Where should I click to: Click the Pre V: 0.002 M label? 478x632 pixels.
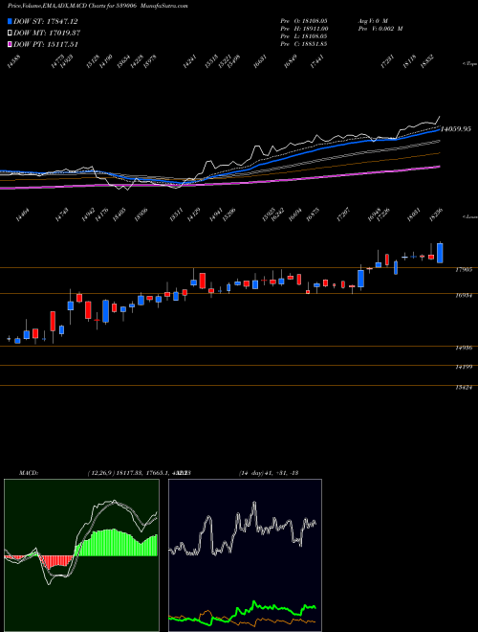[380, 28]
